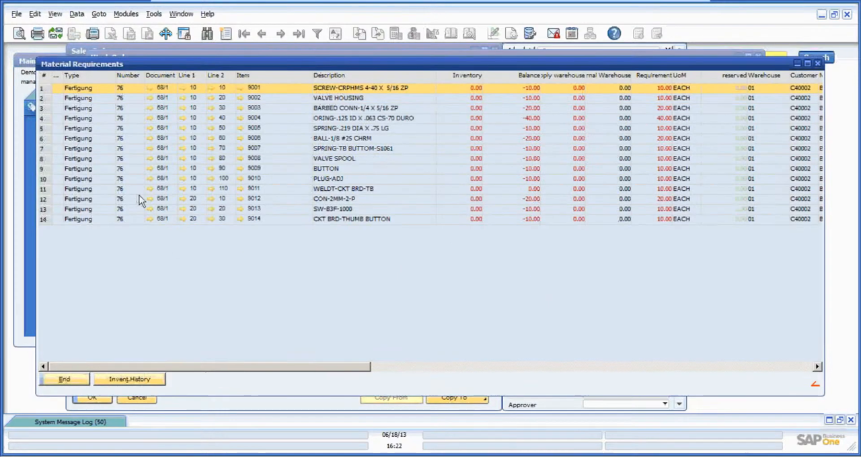Click Copy To in background window

pos(457,398)
